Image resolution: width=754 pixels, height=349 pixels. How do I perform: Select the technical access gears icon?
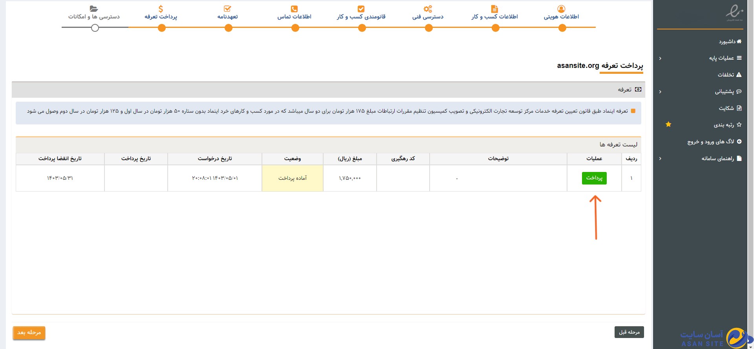pos(428,9)
